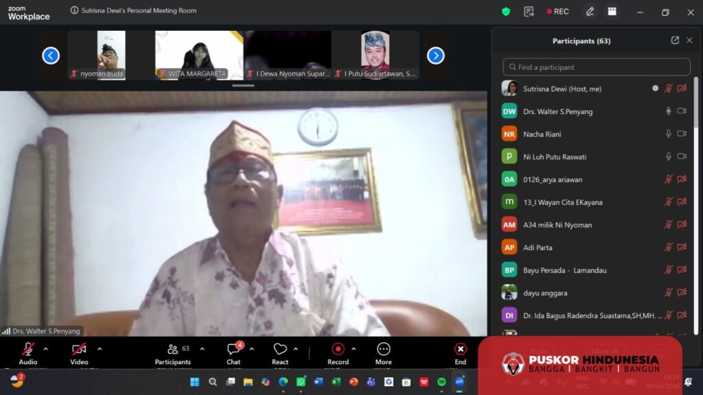Image resolution: width=703 pixels, height=395 pixels.
Task: Click the red End meeting button
Action: (x=461, y=353)
